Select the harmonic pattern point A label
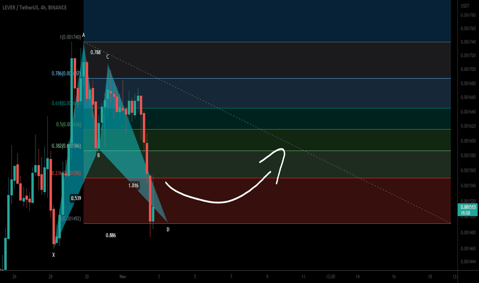This screenshot has width=479, height=283. coord(83,35)
